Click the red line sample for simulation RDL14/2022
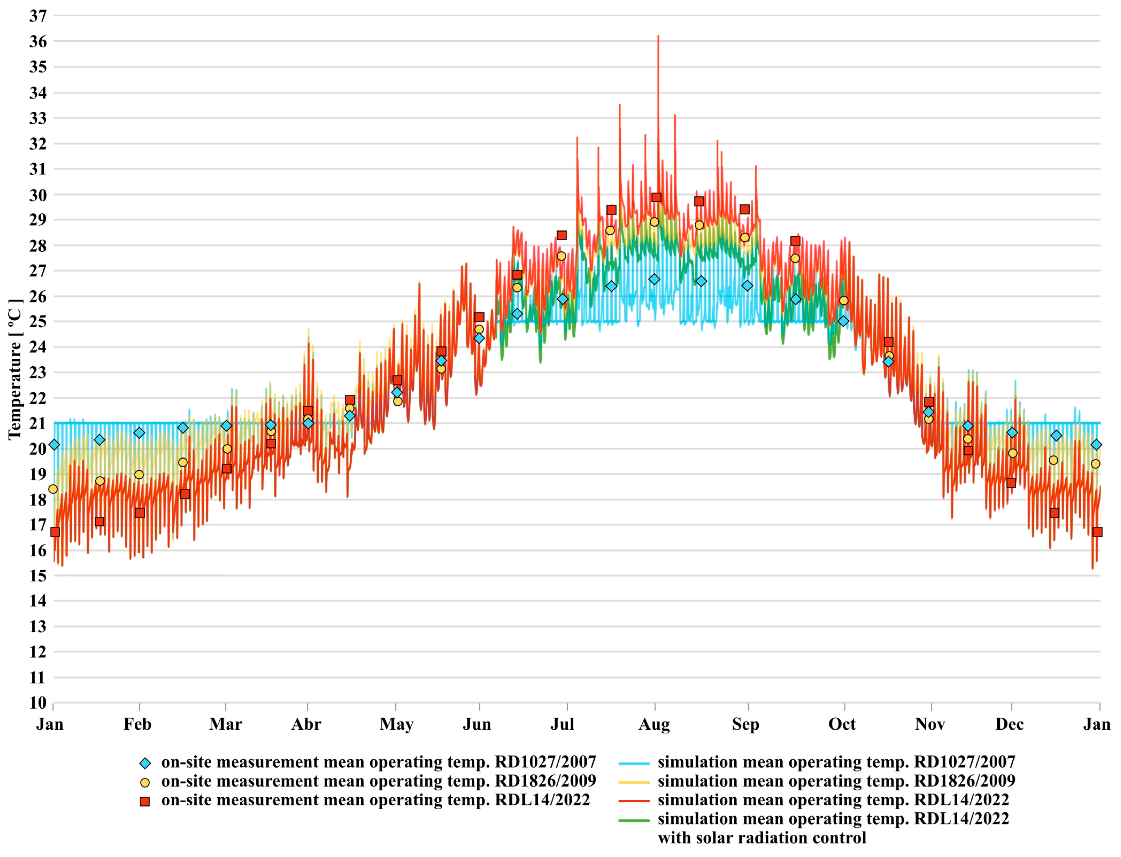This screenshot has height=857, width=1121. (634, 801)
